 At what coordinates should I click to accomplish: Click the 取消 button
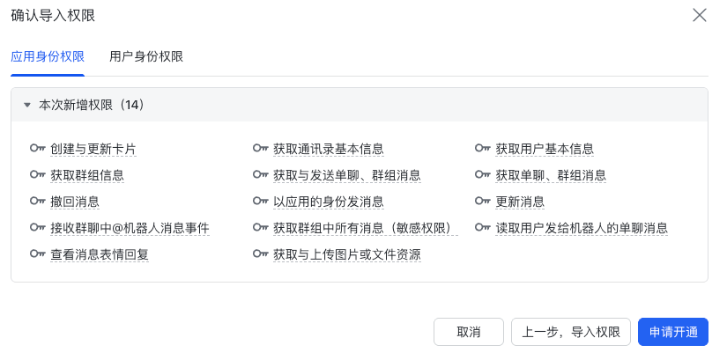point(469,332)
